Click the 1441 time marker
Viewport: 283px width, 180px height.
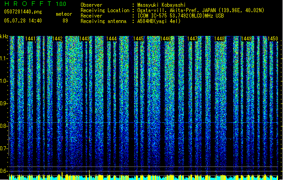point(30,39)
